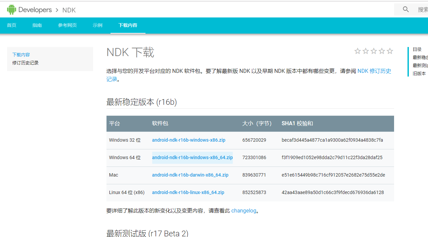This screenshot has width=428, height=237.
Task: Select the fourth rating star
Action: point(382,51)
